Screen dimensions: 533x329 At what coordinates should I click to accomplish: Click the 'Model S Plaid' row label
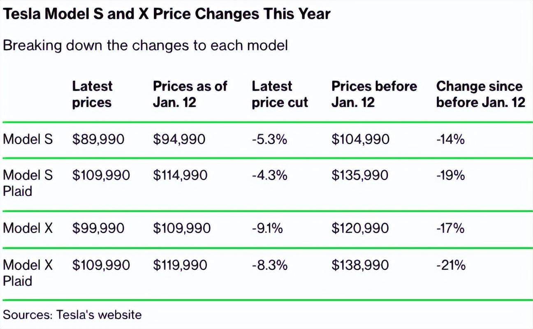pyautogui.click(x=28, y=183)
